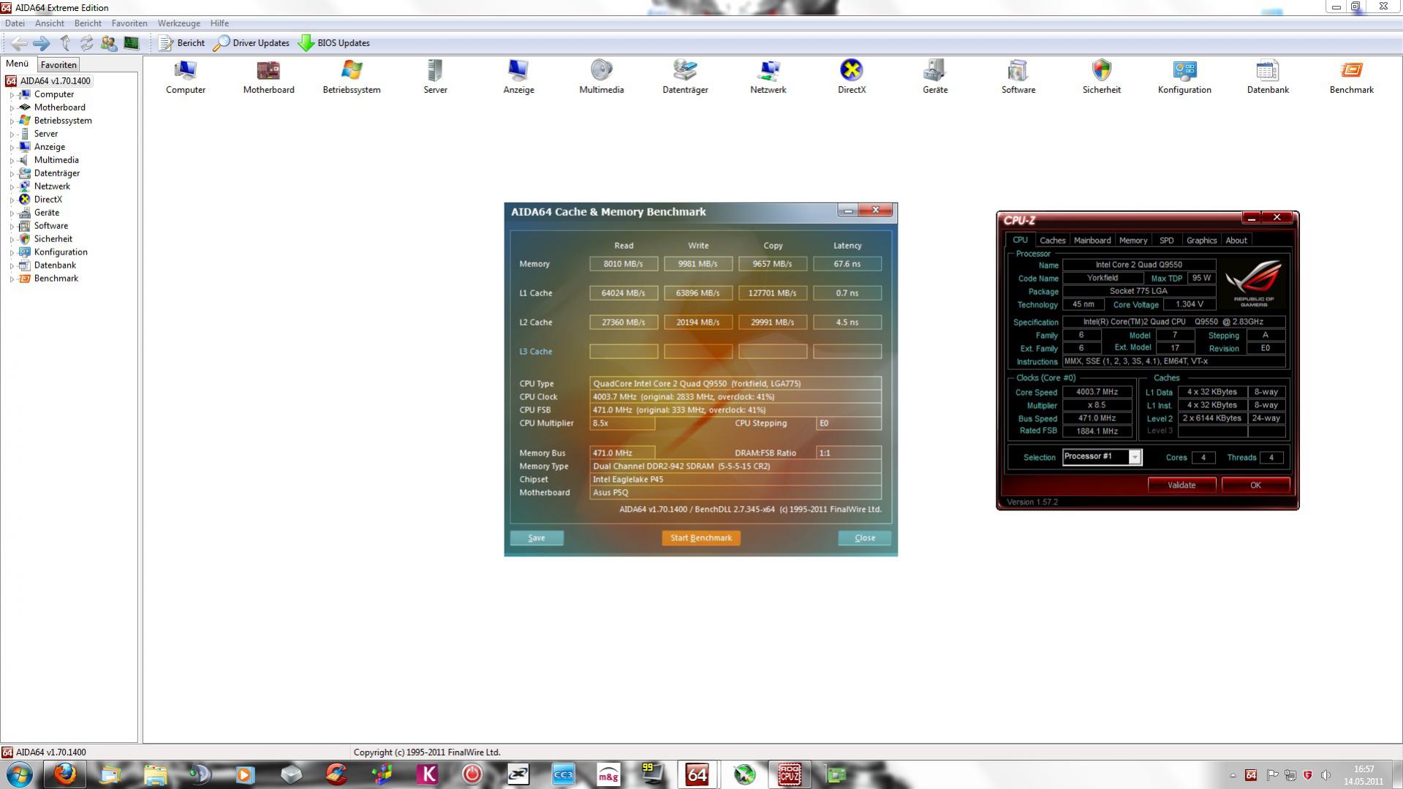Viewport: 1403px width, 789px height.
Task: Open the Computer category icon
Action: pos(186,77)
